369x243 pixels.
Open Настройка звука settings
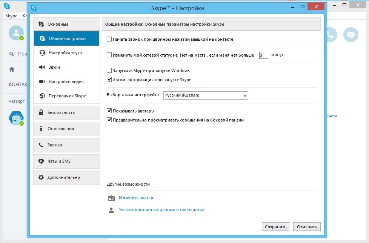(x=67, y=53)
